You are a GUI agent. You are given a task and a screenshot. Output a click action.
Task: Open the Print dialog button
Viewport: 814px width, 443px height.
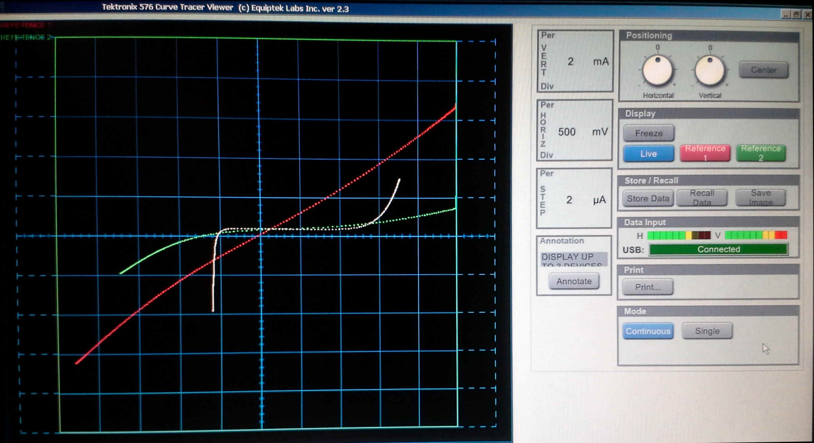[647, 287]
